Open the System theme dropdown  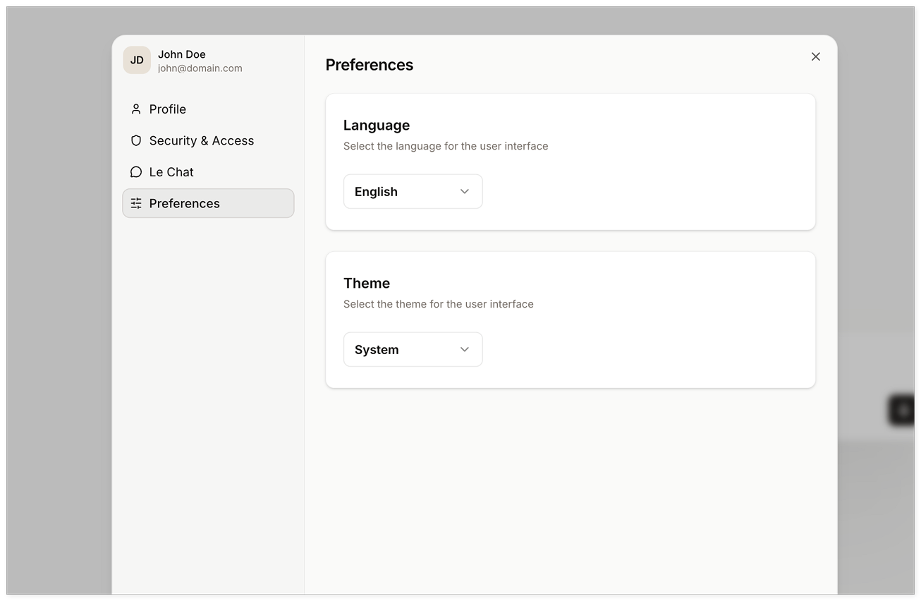tap(413, 350)
